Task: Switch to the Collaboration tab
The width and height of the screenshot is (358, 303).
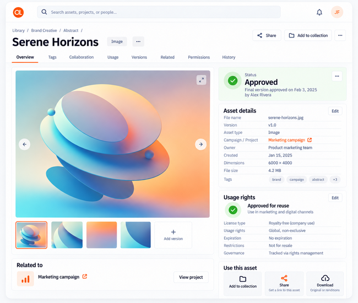Action: (x=82, y=57)
